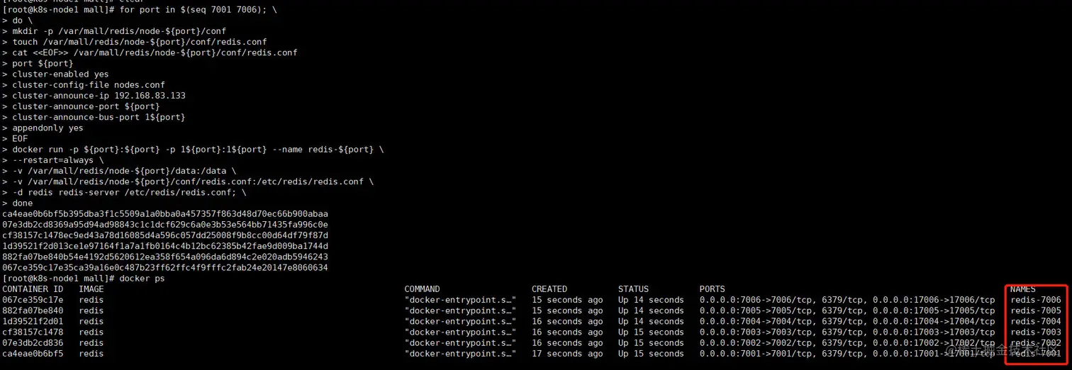Select the container hash starting cf38157c1478e
Viewport: 1072px width, 370px height.
point(165,235)
